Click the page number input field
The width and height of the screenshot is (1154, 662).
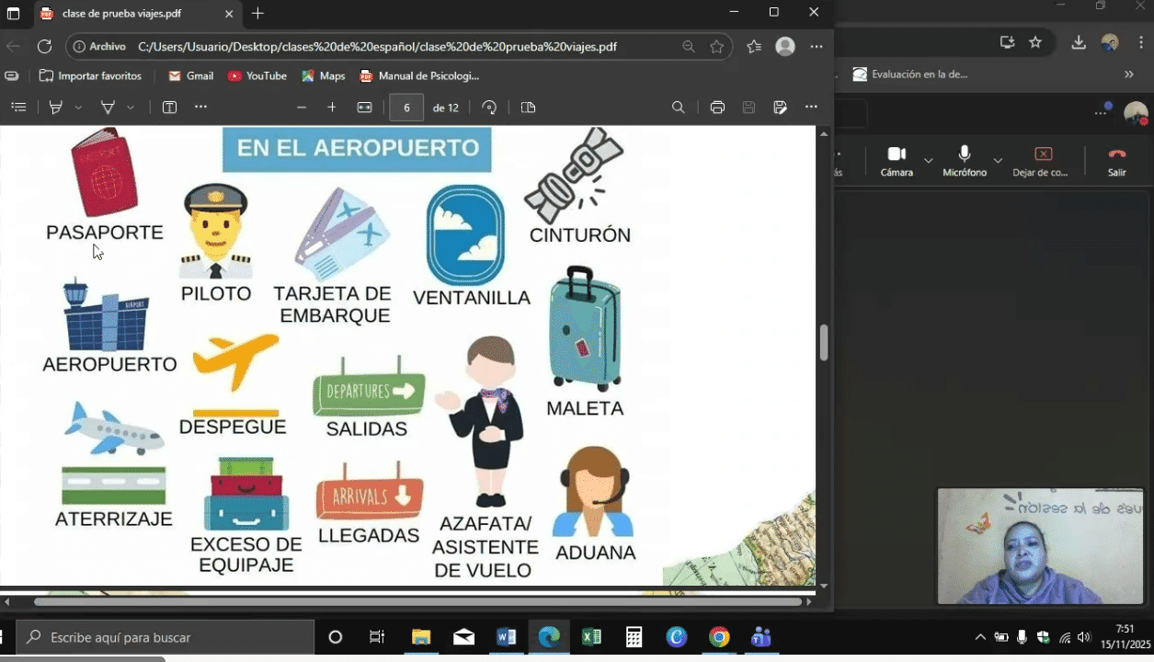[406, 108]
